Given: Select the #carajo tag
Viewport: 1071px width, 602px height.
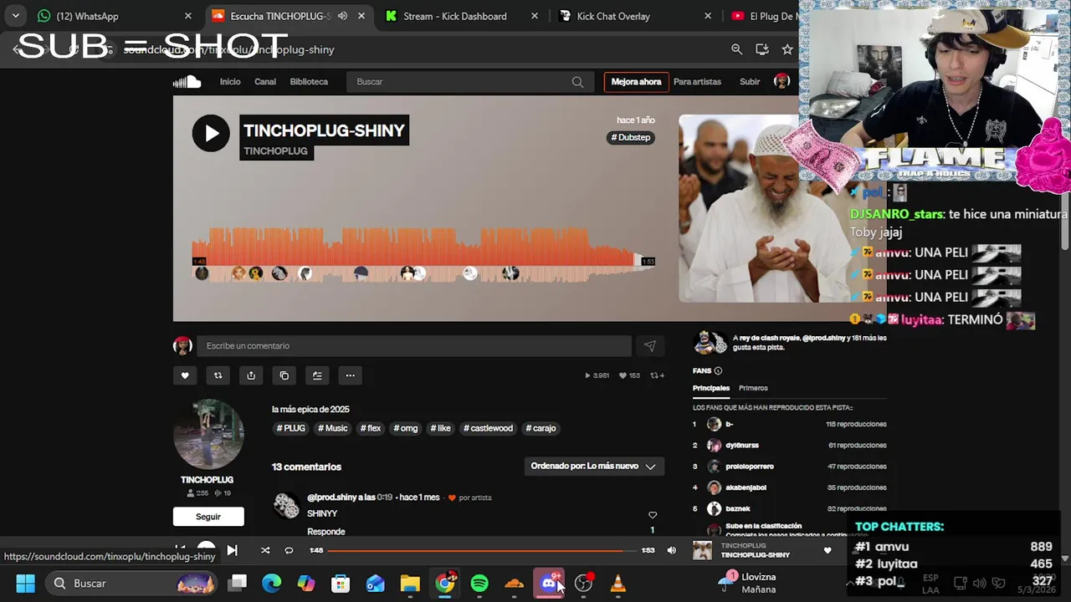Looking at the screenshot, I should [541, 428].
